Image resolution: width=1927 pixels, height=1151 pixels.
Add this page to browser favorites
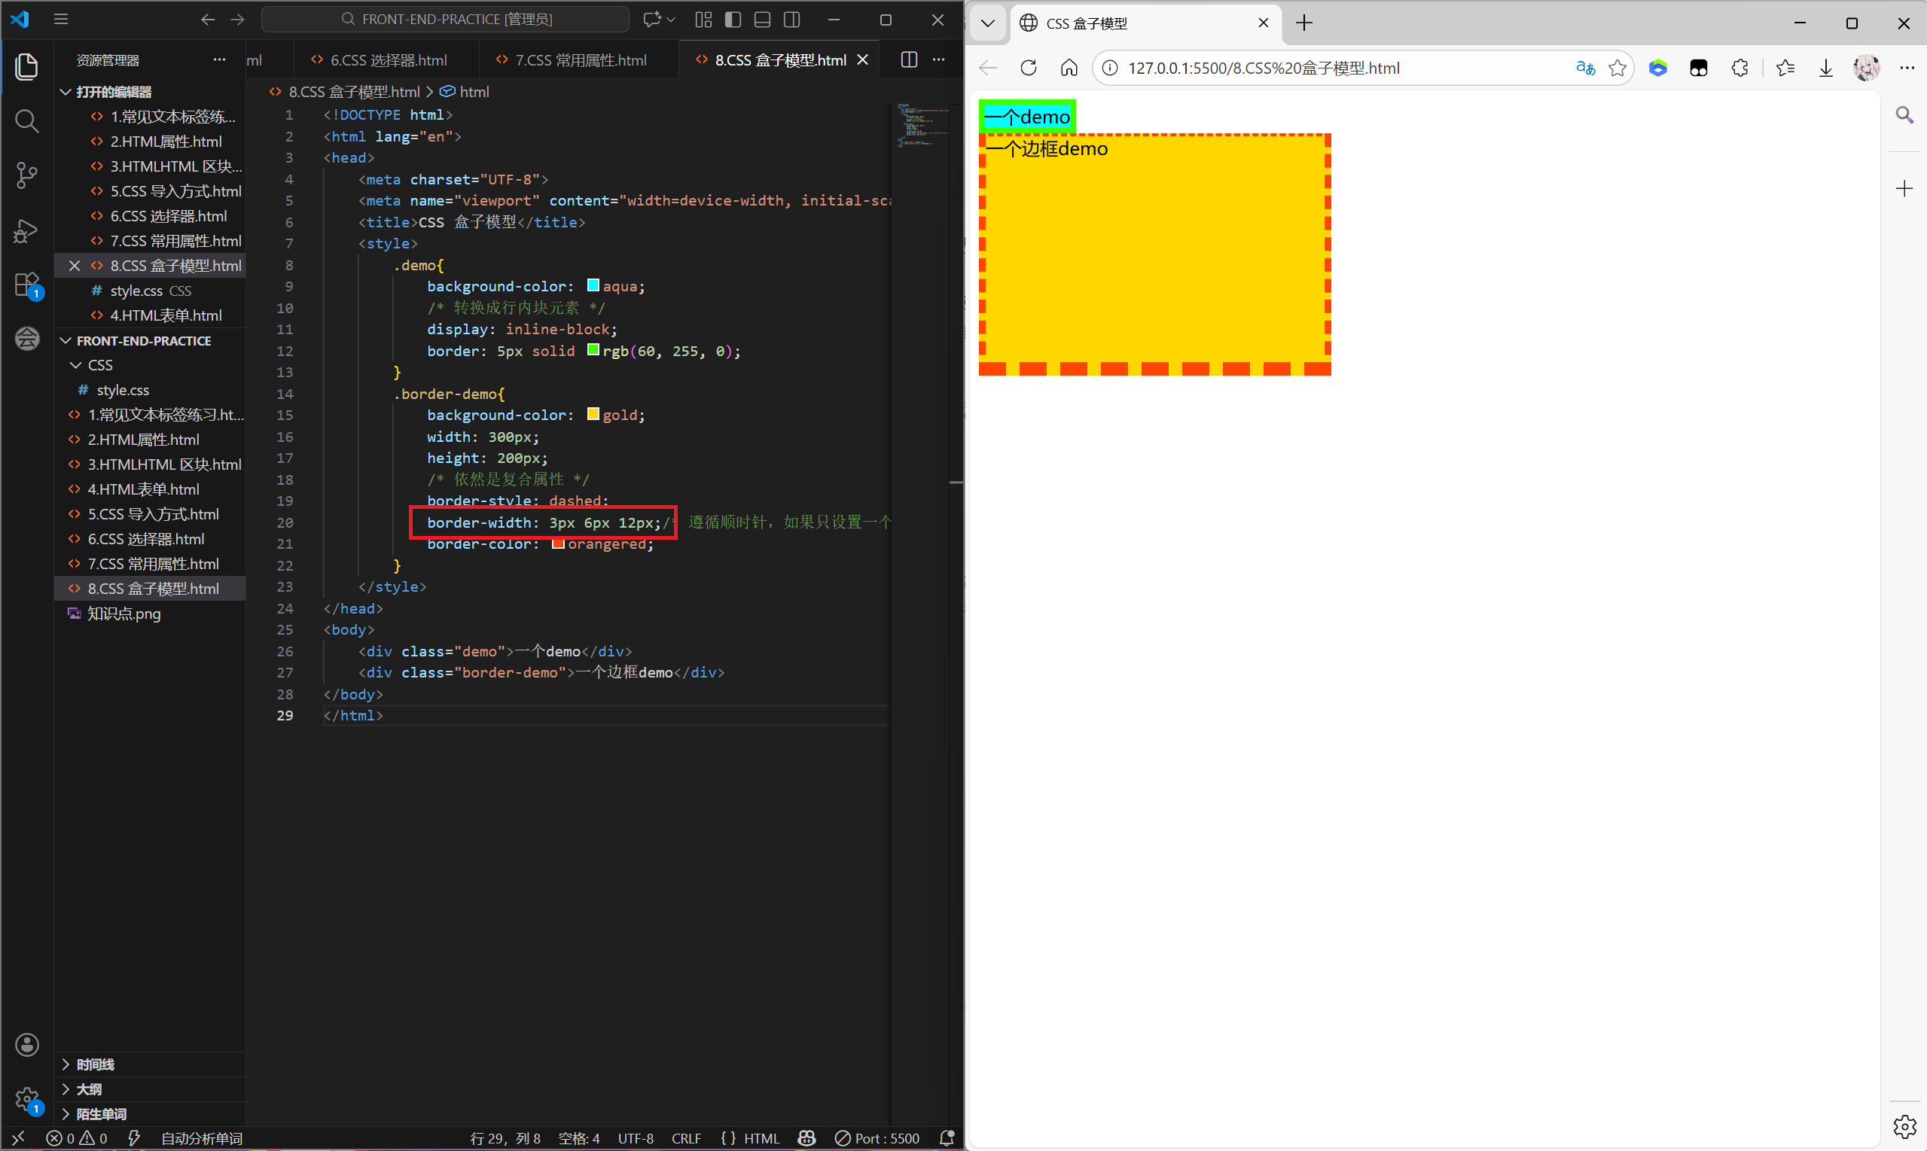(x=1617, y=69)
